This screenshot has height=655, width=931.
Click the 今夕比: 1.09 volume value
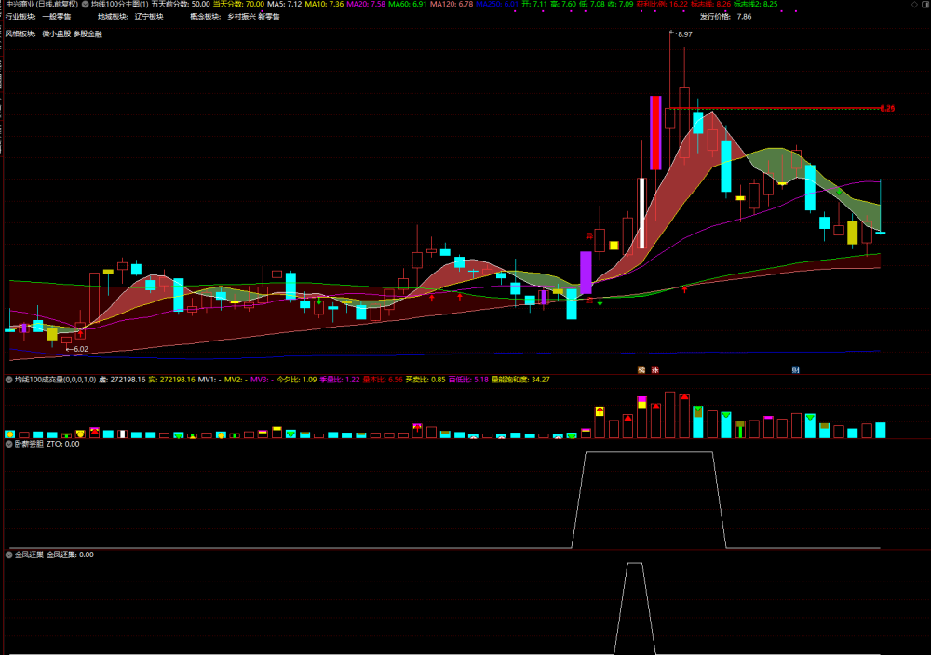pyautogui.click(x=296, y=380)
